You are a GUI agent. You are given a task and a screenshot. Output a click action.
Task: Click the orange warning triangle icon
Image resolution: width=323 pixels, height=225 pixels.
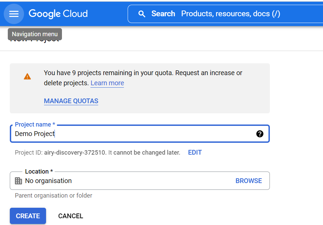tap(27, 76)
